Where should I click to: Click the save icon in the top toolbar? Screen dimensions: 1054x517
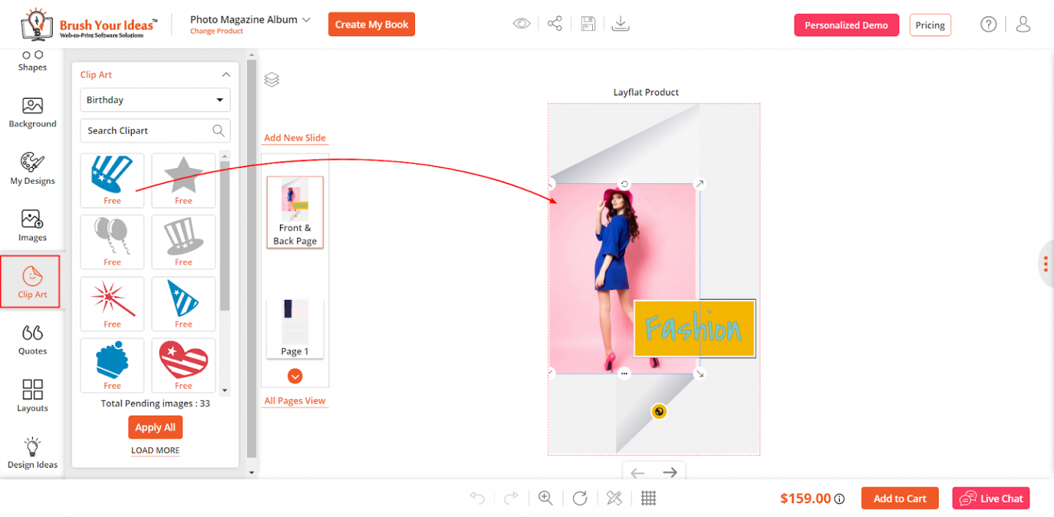587,23
